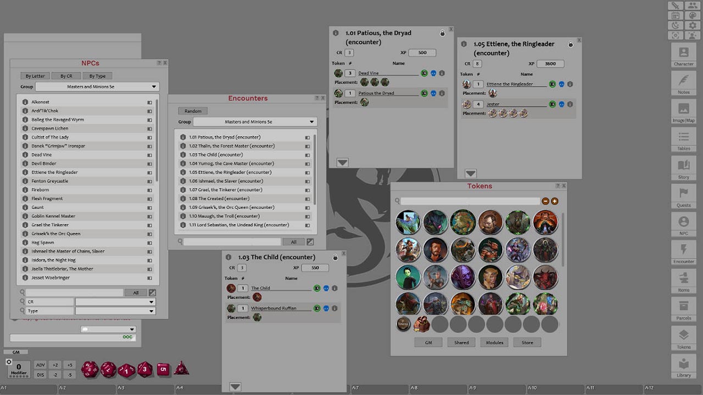Expand The Child encounter bottom arrow
The image size is (703, 395).
[235, 386]
